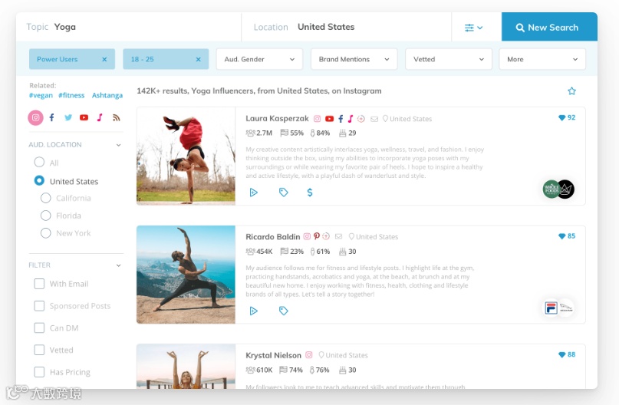
Task: Select the New York radio option
Action: (x=46, y=233)
